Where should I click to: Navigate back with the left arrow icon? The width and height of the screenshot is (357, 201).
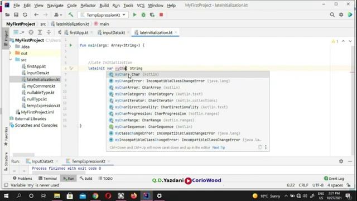(x=36, y=15)
